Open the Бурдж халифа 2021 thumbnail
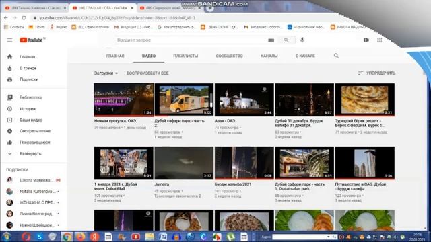Image resolution: width=431 pixels, height=242 pixels. pyautogui.click(x=244, y=163)
